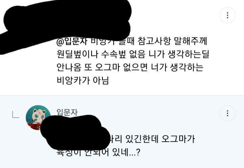This screenshot has height=168, width=244.
Task: Click the comment line starting with 원딜벞이나
Action: (x=133, y=54)
